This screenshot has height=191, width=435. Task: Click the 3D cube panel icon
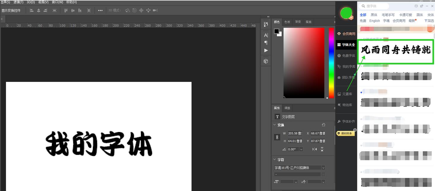(x=266, y=61)
